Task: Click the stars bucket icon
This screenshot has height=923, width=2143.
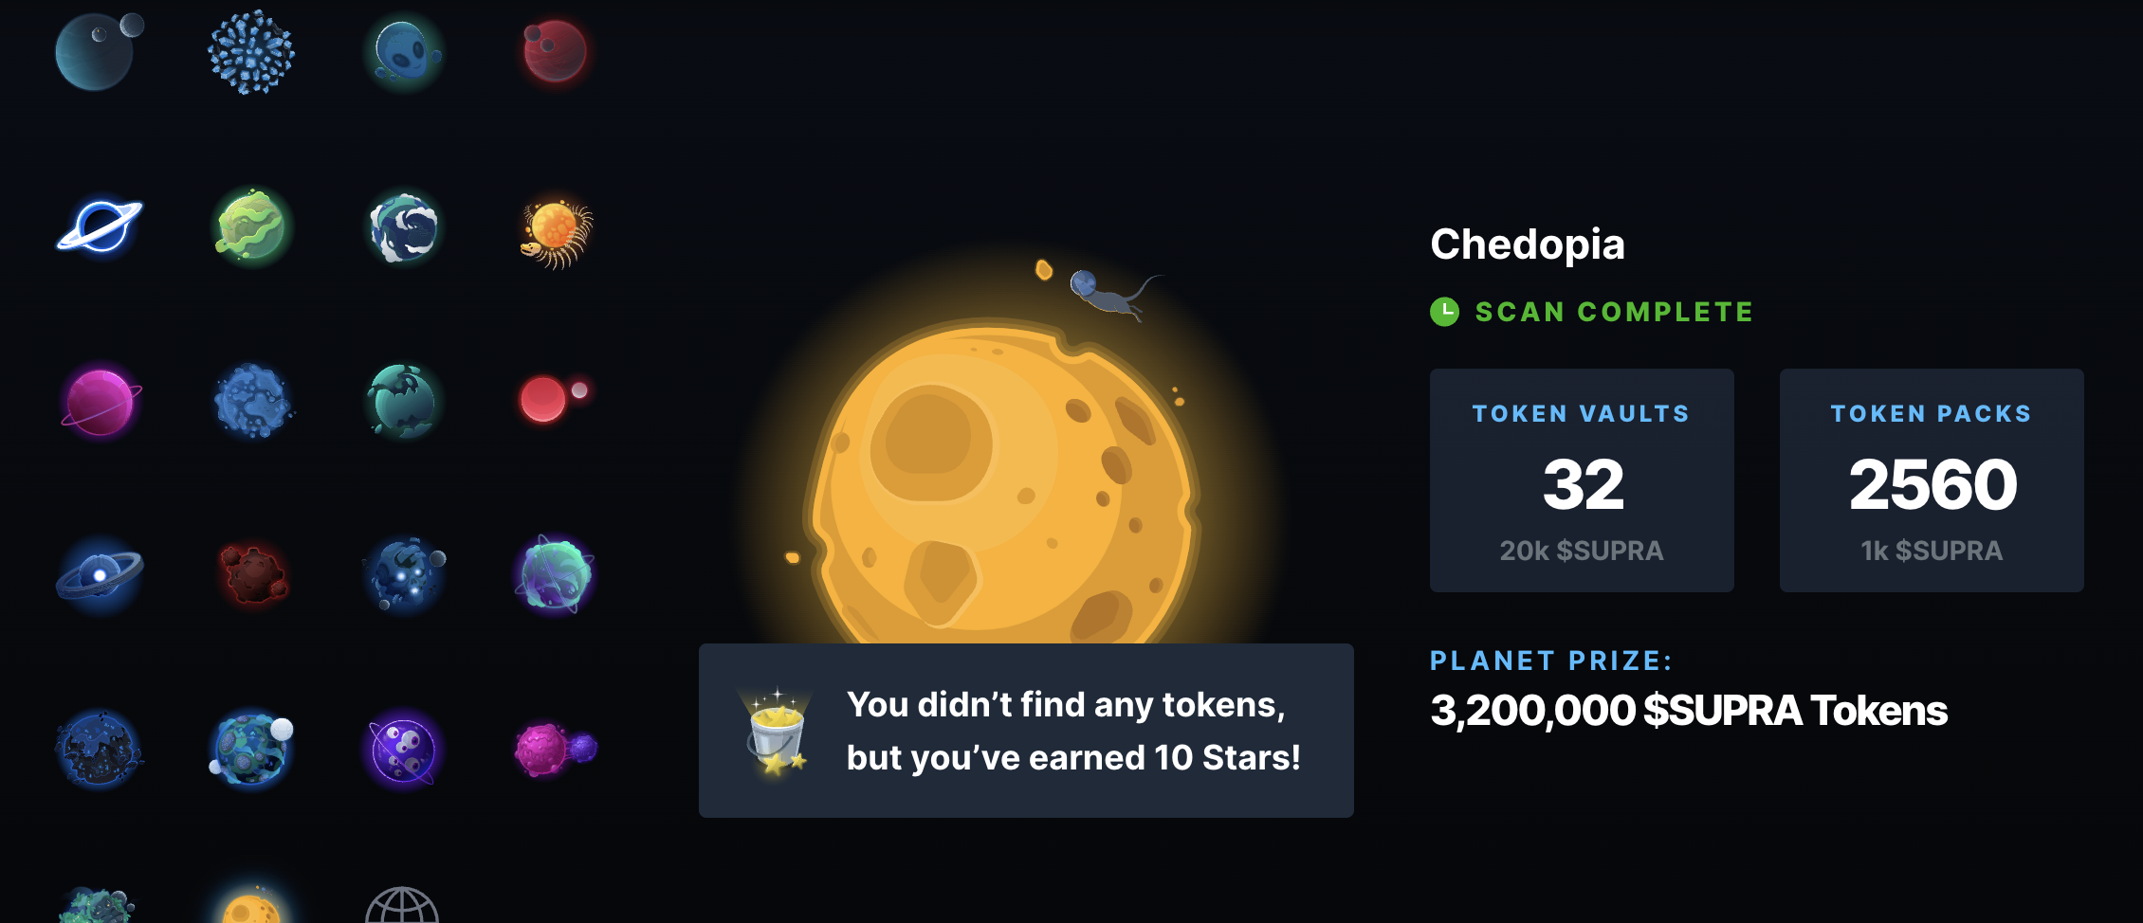Action: (x=777, y=733)
